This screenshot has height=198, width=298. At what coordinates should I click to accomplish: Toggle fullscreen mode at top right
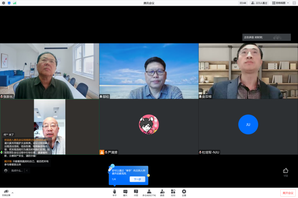click(x=294, y=3)
